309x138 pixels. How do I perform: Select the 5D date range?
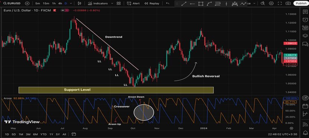point(14,134)
